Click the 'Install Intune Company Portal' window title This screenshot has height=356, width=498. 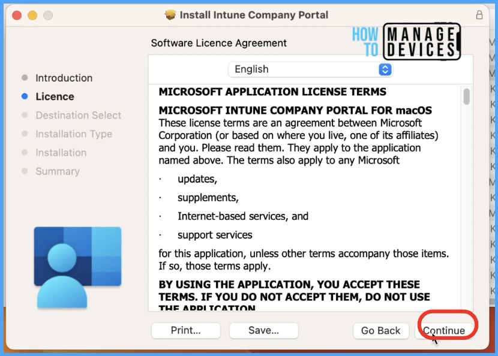pyautogui.click(x=254, y=15)
